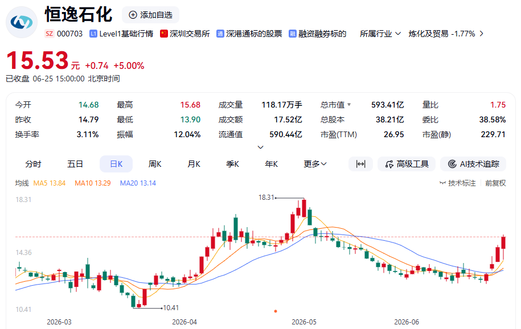521x329 pixels.
Task: Click the chart width expand icon
Action: click(x=360, y=164)
